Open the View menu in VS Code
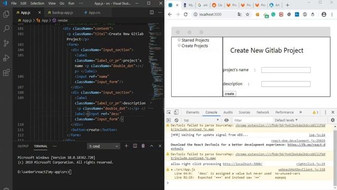The height and width of the screenshot is (190, 337). pyautogui.click(x=52, y=3)
